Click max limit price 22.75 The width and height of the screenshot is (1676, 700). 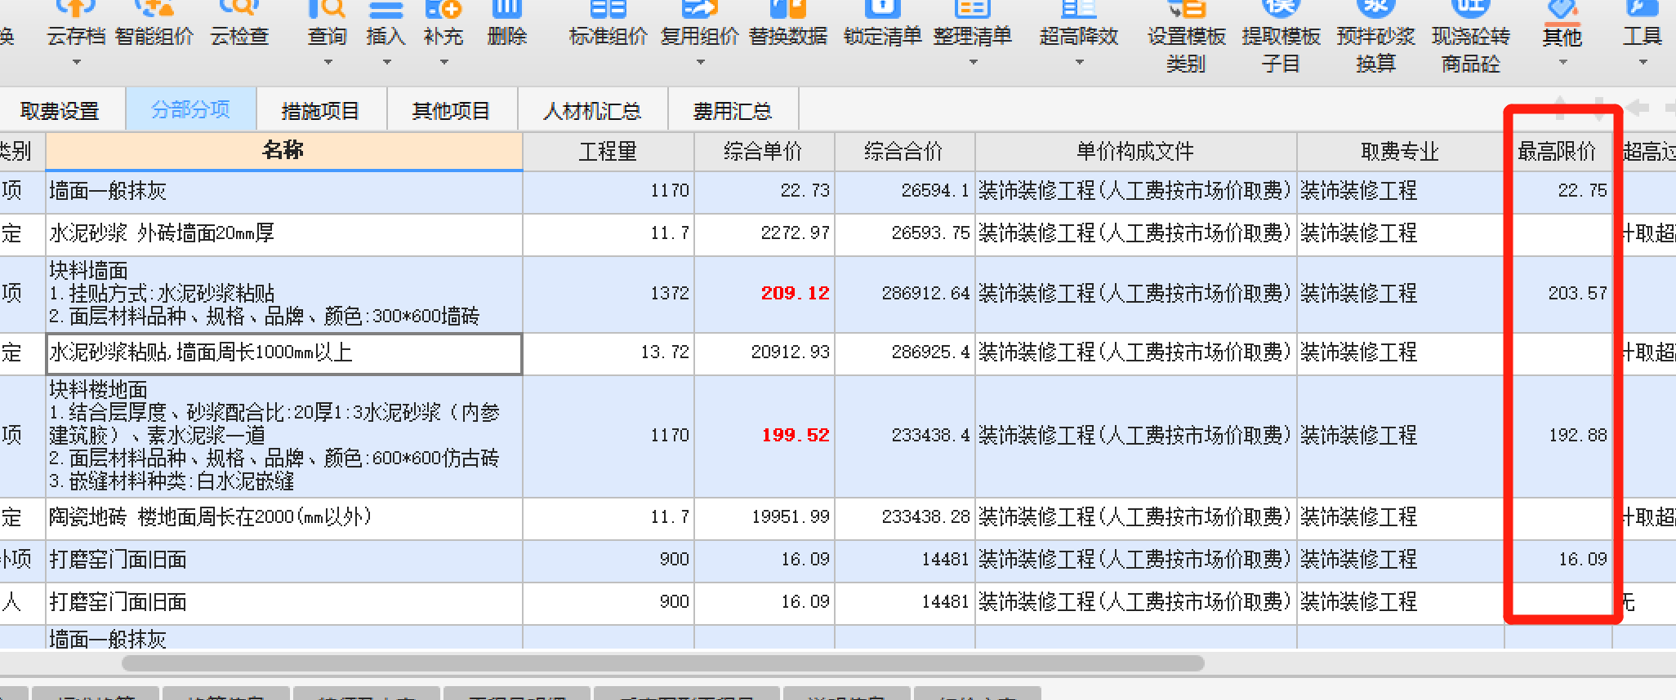(1582, 191)
